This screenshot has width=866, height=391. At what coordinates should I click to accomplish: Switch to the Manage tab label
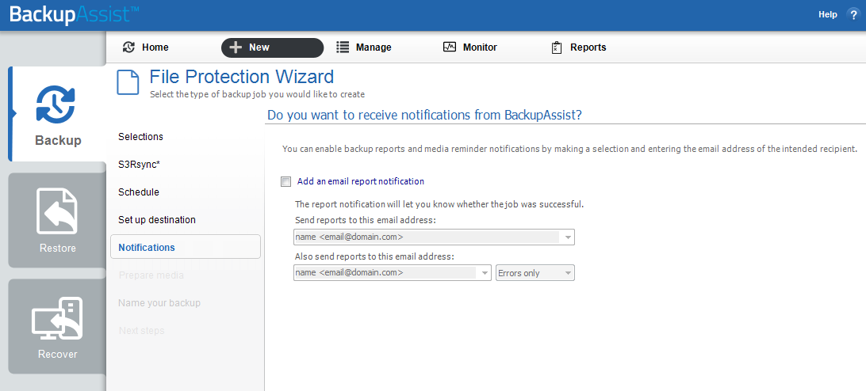pos(374,47)
